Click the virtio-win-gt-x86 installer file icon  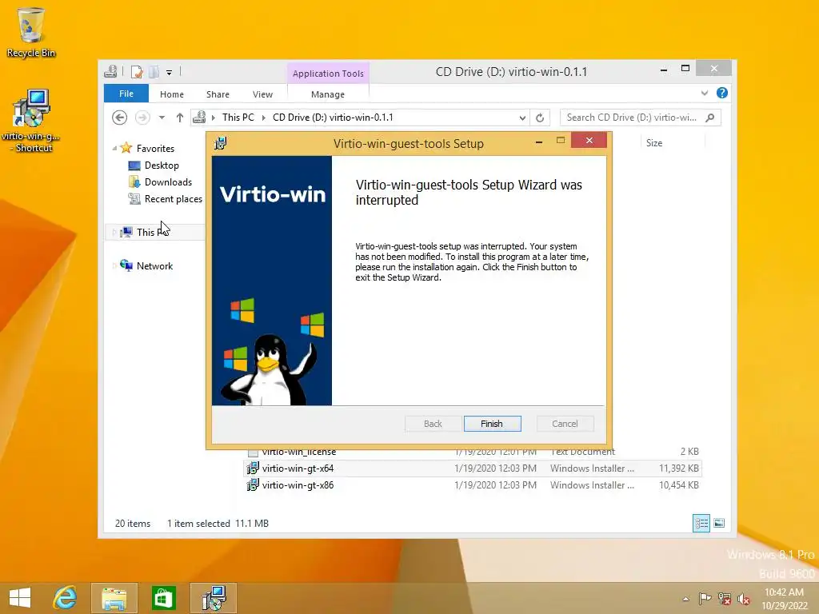tap(253, 485)
